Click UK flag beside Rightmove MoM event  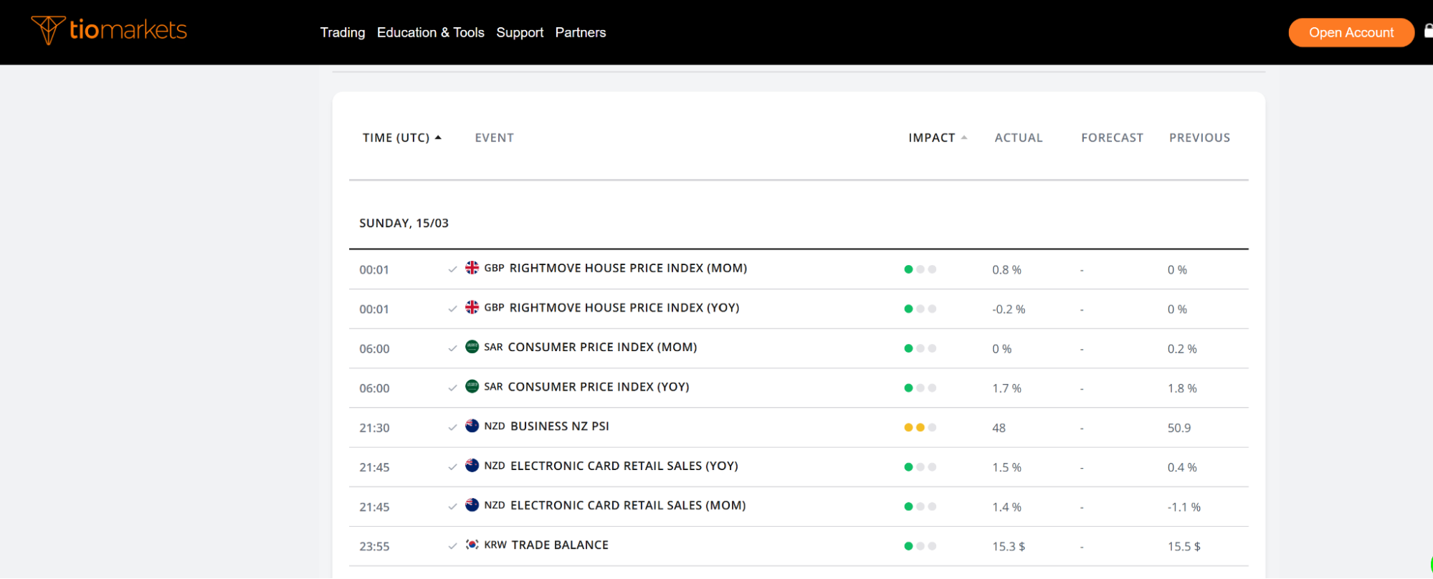coord(472,268)
